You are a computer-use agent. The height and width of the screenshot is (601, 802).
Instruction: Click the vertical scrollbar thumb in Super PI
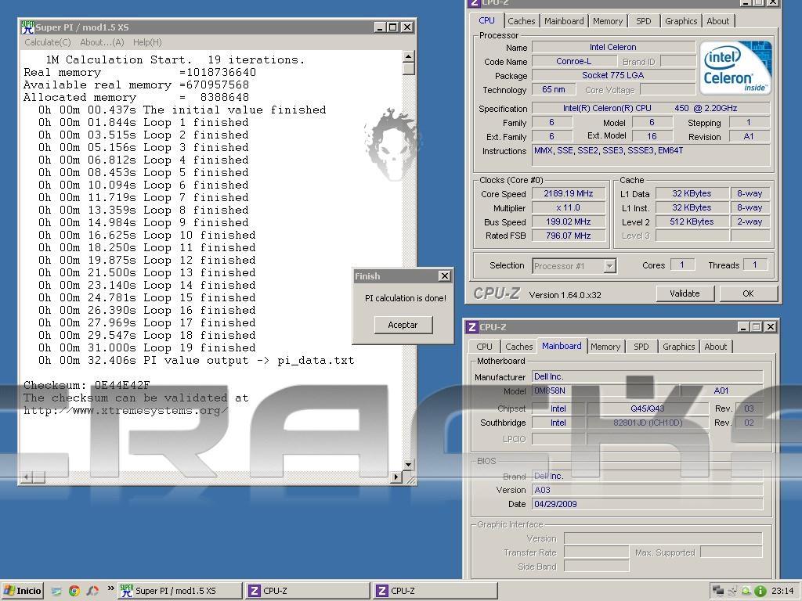pyautogui.click(x=408, y=69)
